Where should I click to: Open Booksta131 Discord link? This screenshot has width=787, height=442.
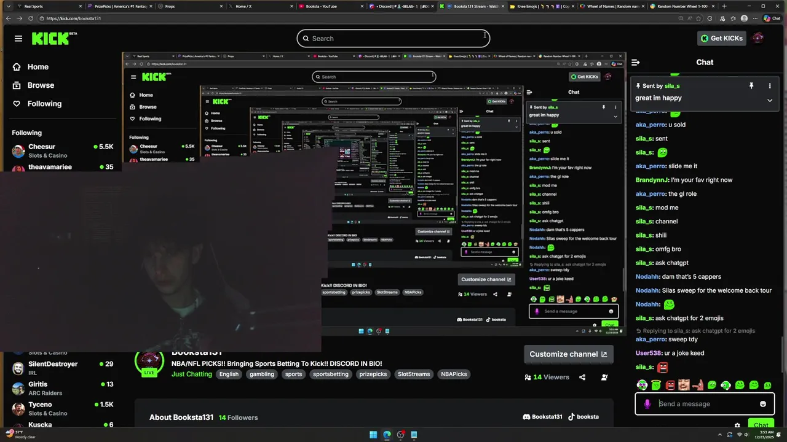coord(542,417)
